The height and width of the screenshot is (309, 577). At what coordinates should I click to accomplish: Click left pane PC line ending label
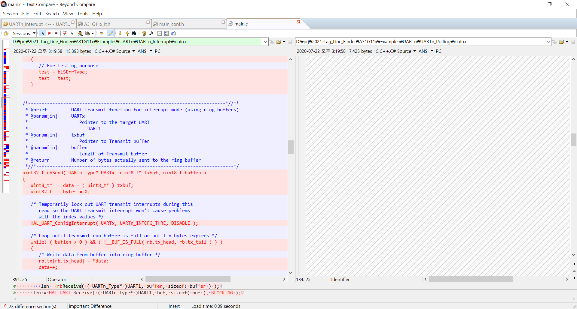click(x=157, y=51)
